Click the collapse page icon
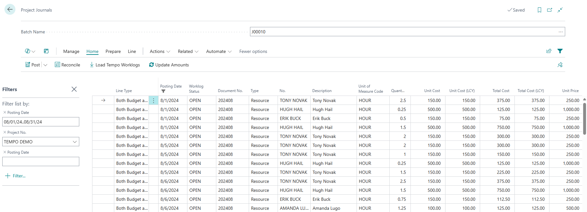 (560, 10)
